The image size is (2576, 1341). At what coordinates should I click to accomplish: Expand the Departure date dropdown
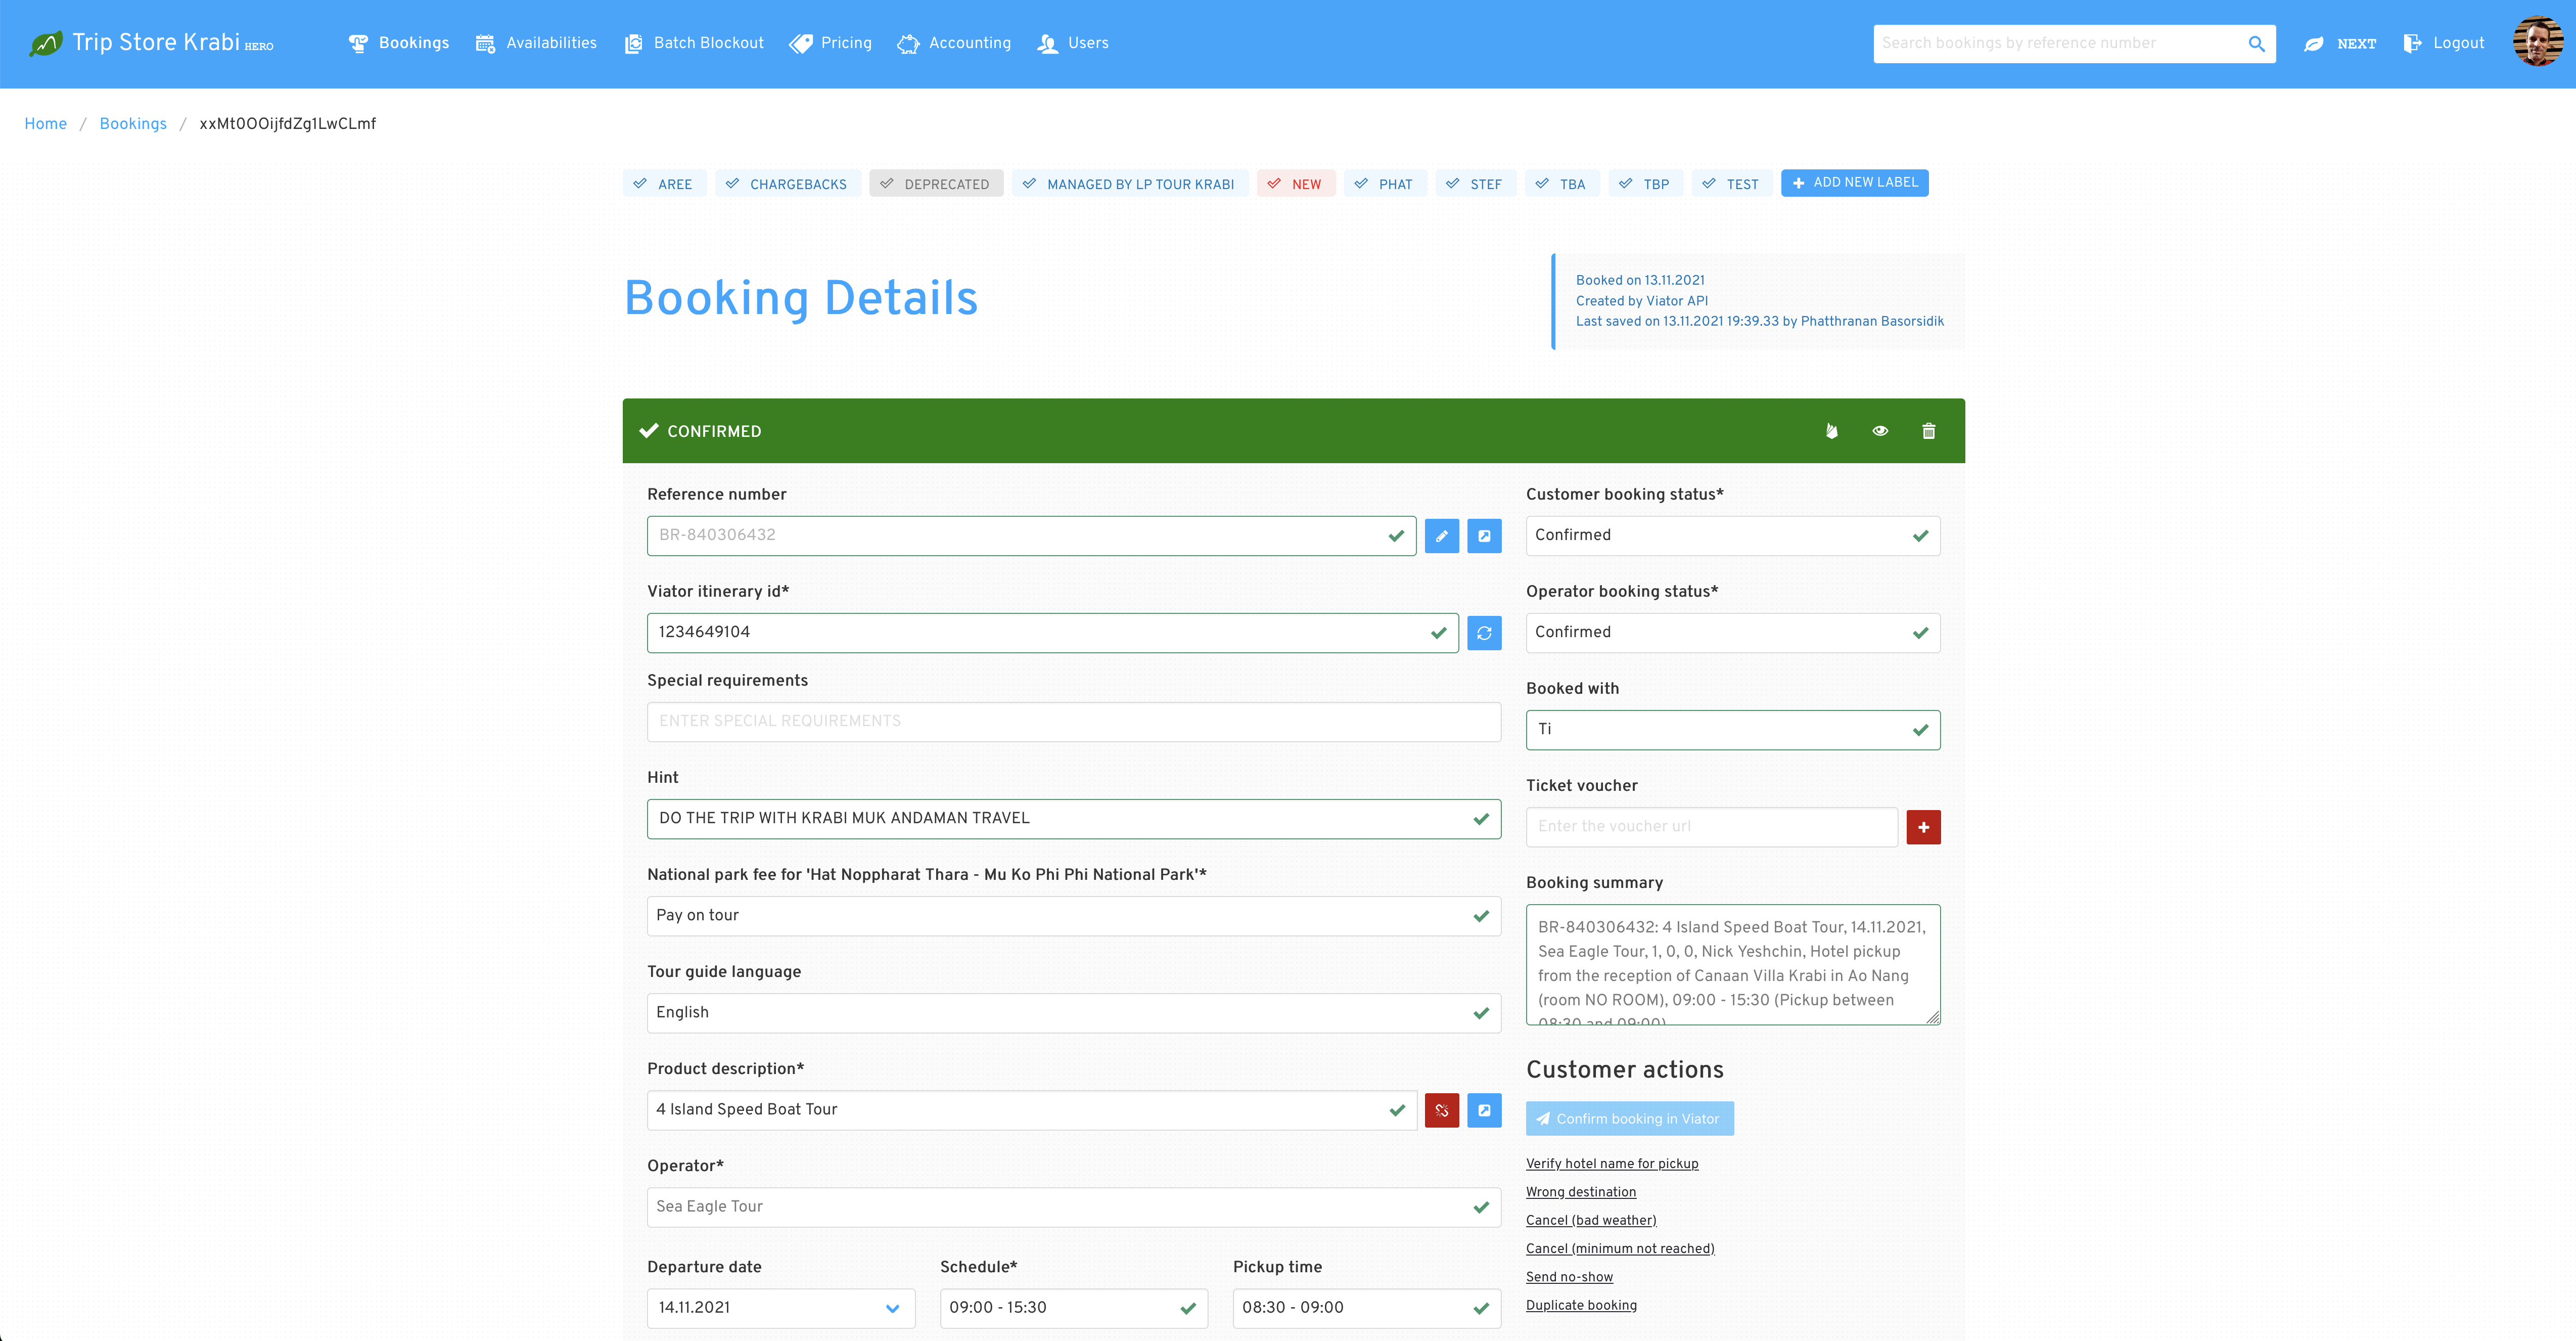[x=781, y=1308]
